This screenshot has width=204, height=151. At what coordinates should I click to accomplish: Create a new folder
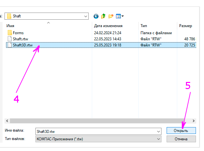click(111, 16)
